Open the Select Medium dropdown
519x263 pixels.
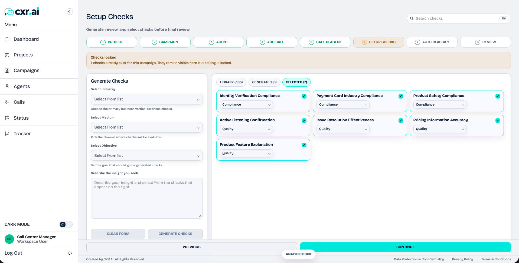point(147,127)
